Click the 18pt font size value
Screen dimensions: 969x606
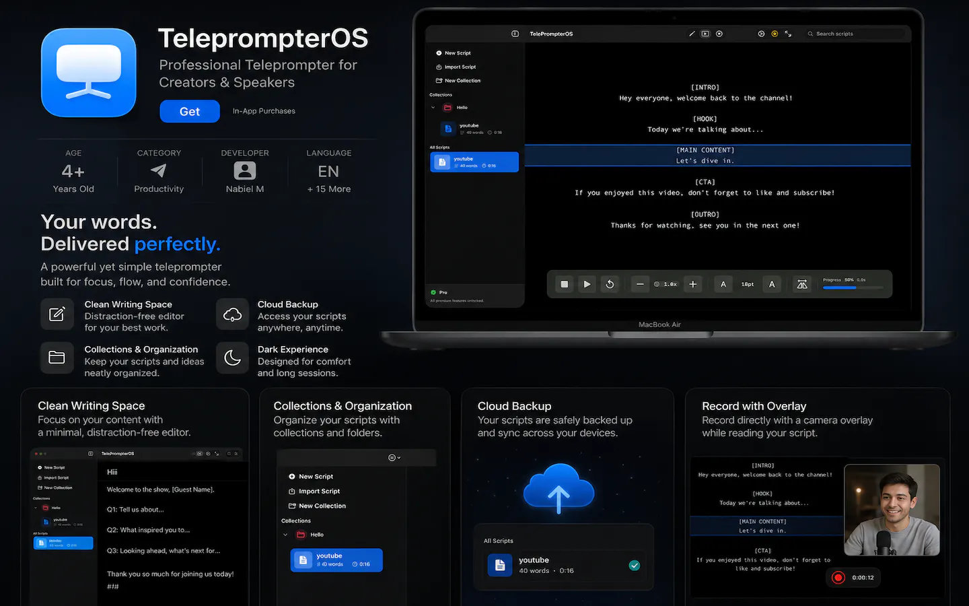pyautogui.click(x=748, y=284)
